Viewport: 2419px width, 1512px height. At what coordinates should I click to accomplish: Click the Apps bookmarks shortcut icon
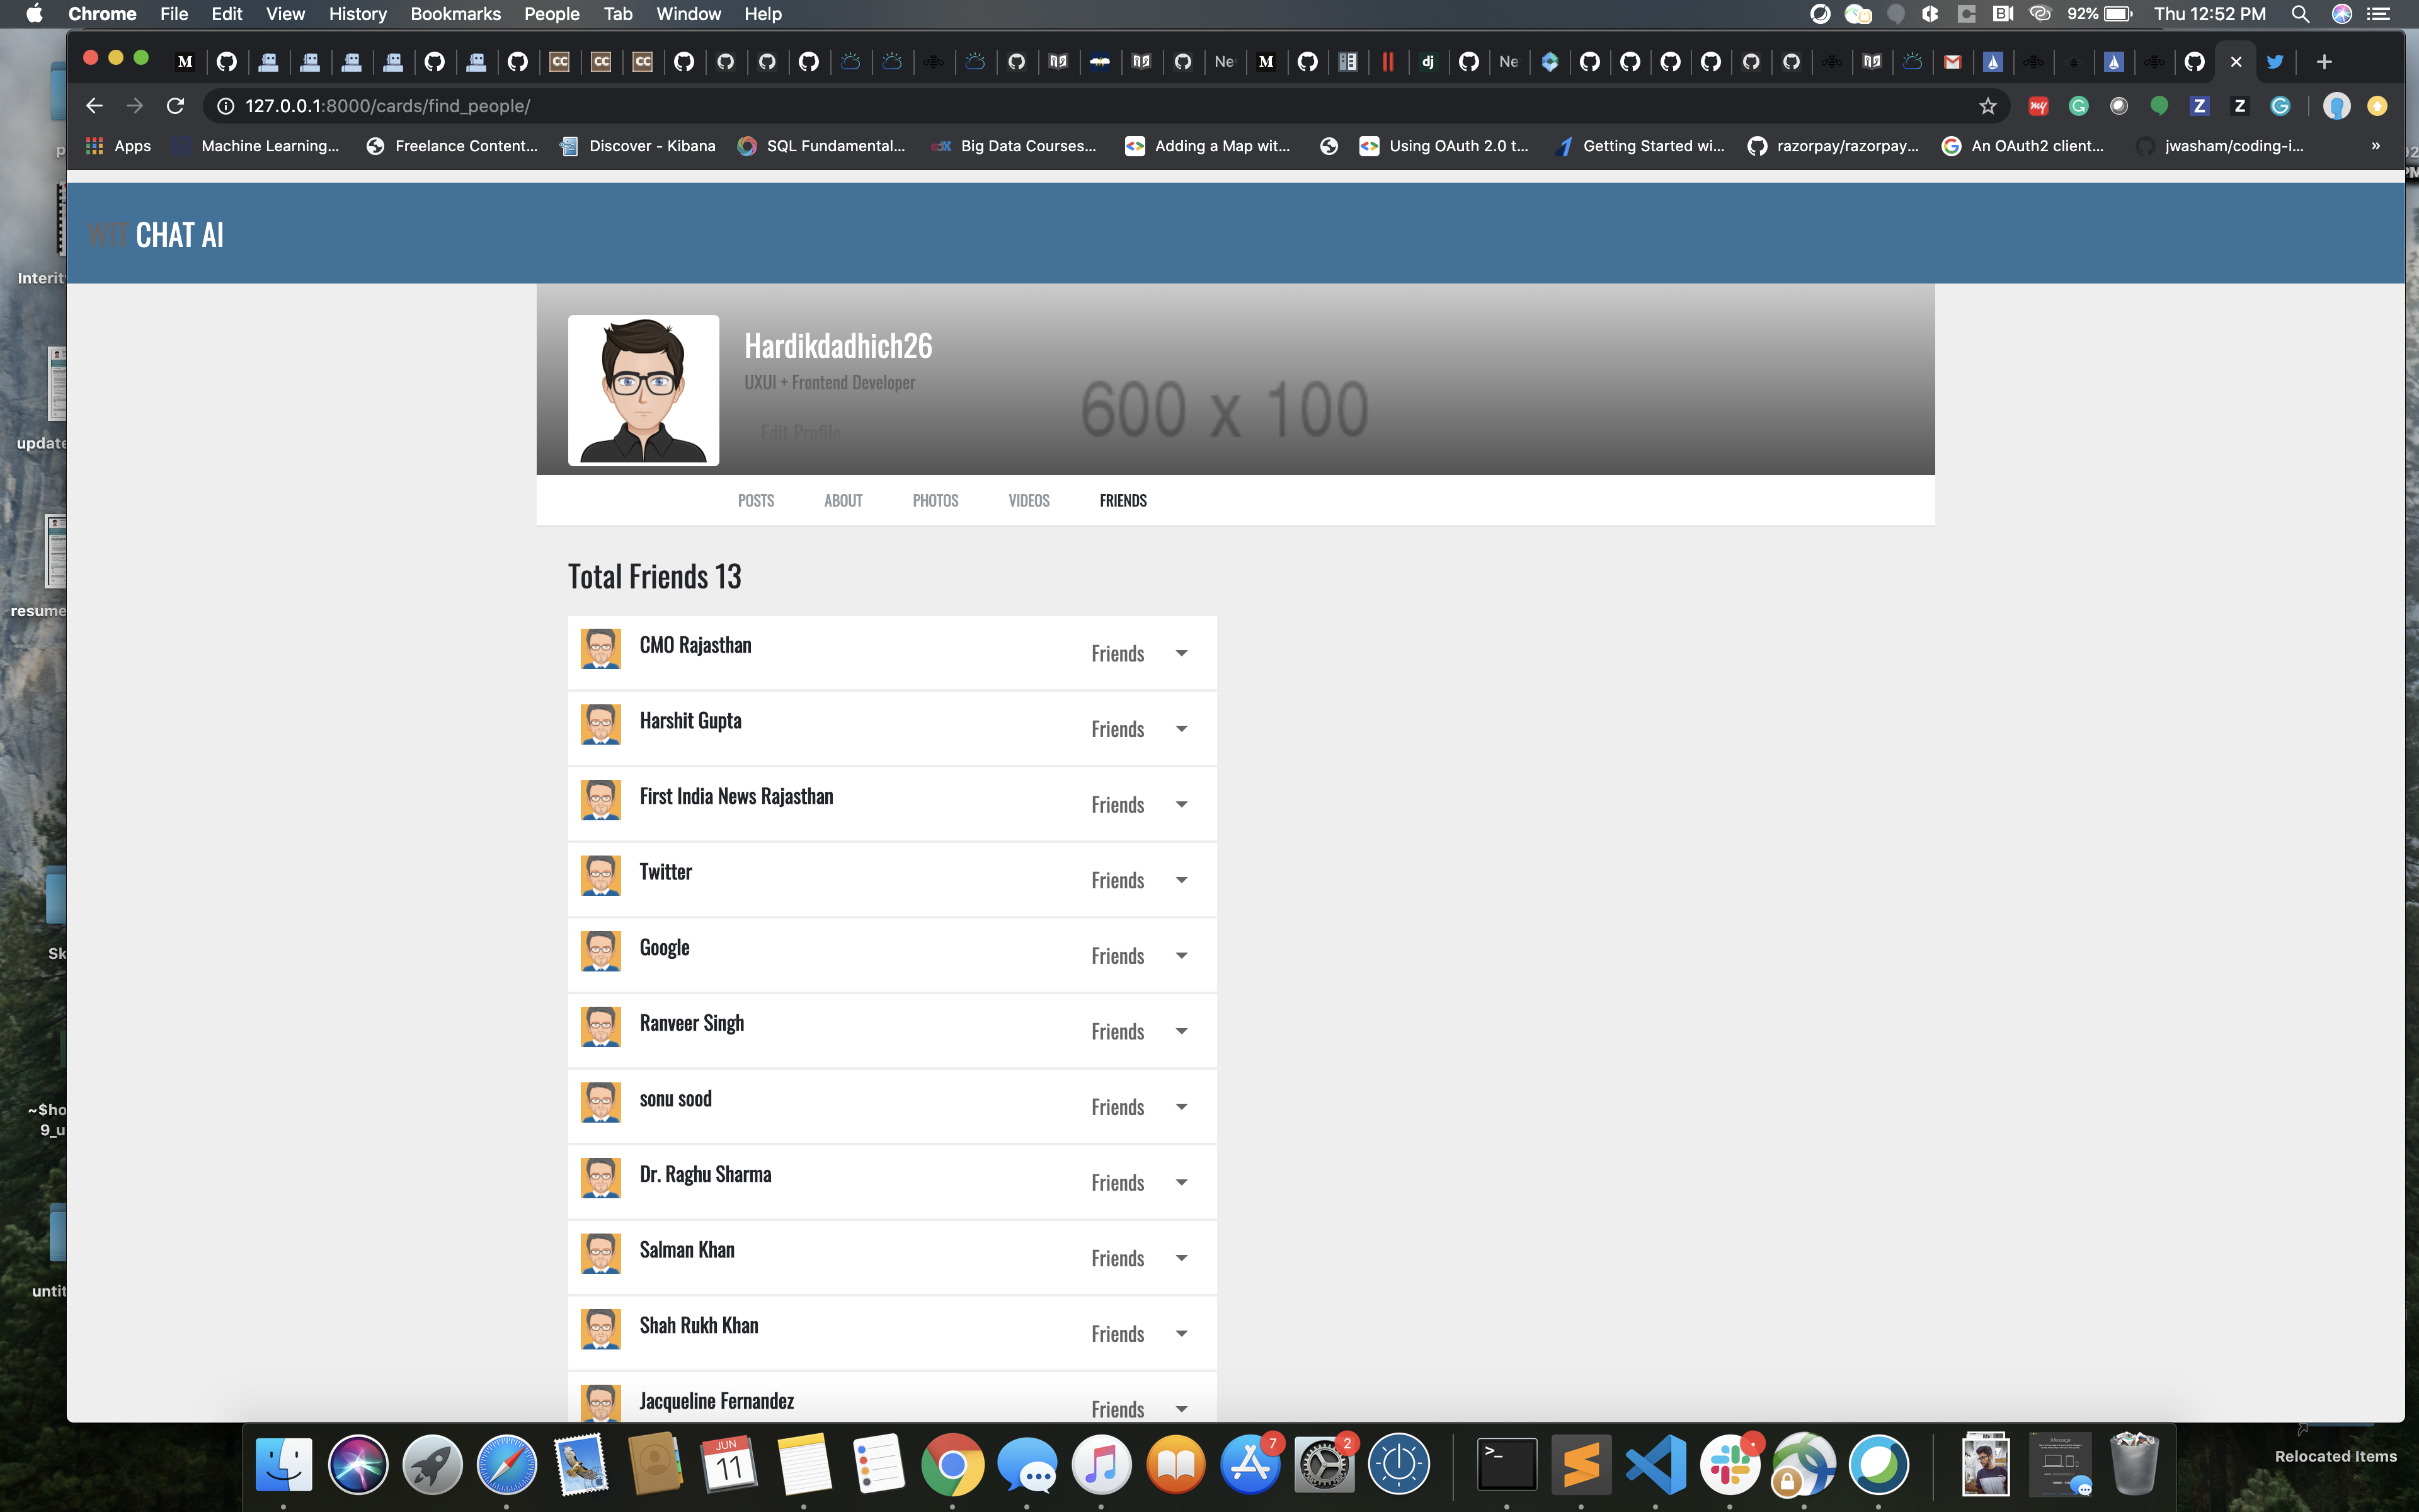[95, 146]
